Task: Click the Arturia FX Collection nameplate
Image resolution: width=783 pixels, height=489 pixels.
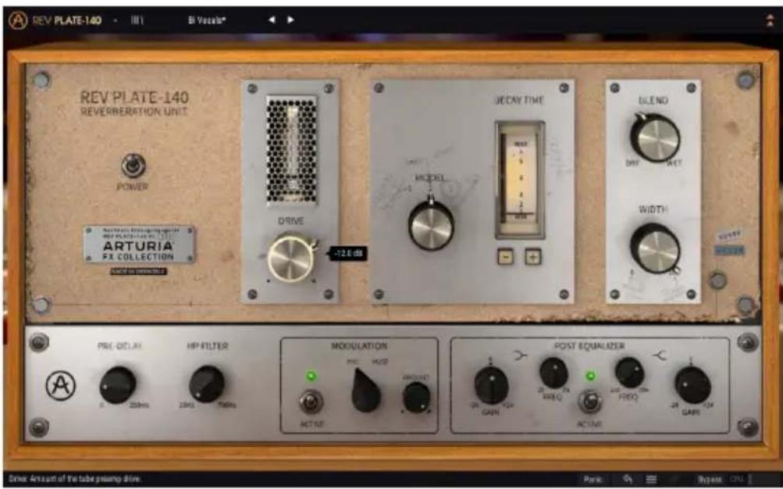Action: 139,244
